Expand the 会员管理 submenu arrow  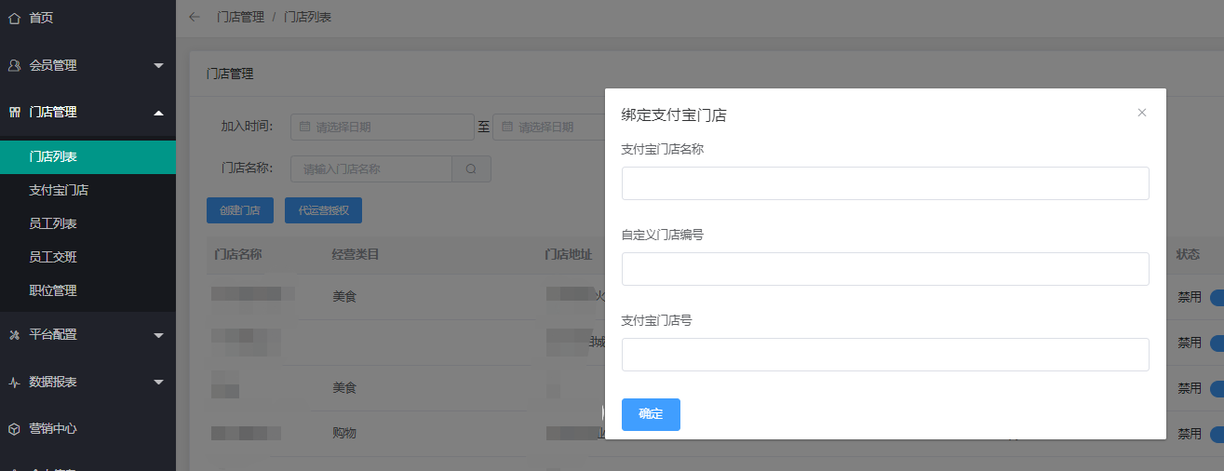point(158,65)
